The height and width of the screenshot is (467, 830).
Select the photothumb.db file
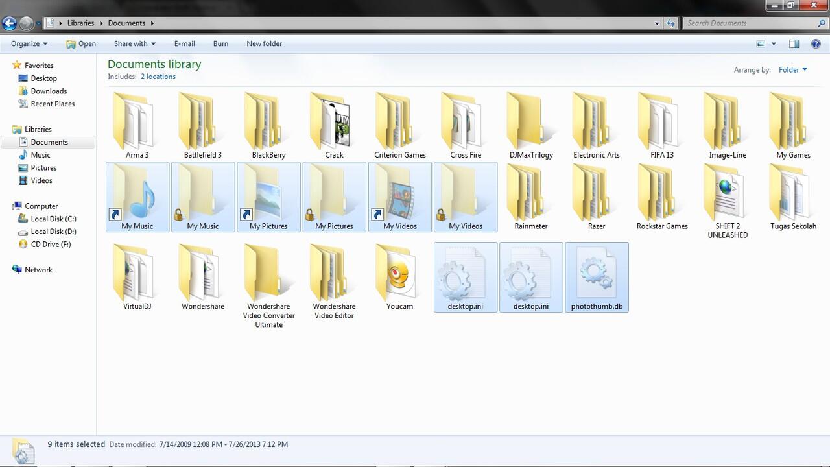point(597,278)
